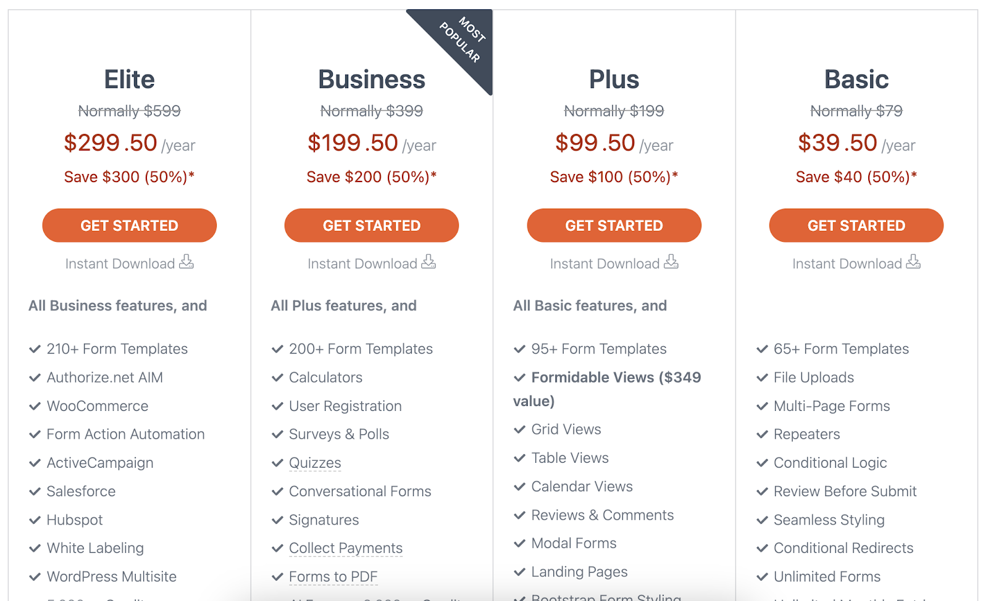Click the Plus plan download icon

click(x=671, y=262)
